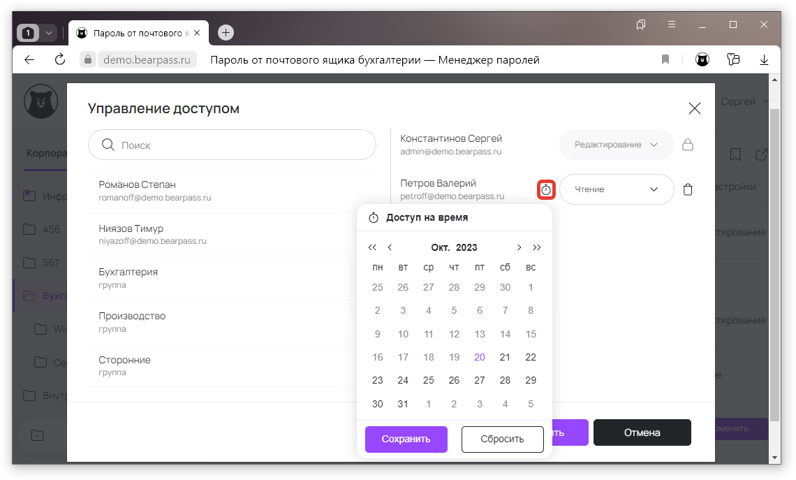
Task: Click the lock icon beside Константинов Сергей
Action: pos(688,145)
